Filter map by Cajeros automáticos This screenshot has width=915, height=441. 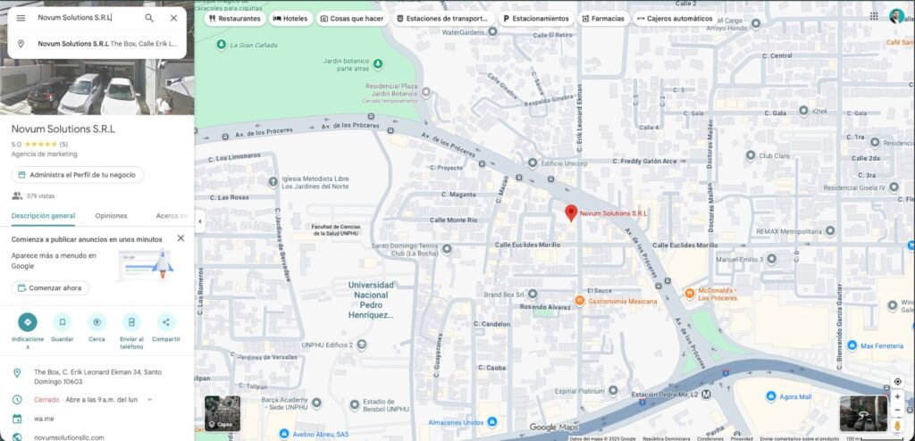pos(676,19)
